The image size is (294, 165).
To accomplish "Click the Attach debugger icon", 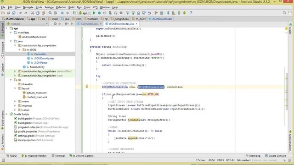I will (110, 13).
